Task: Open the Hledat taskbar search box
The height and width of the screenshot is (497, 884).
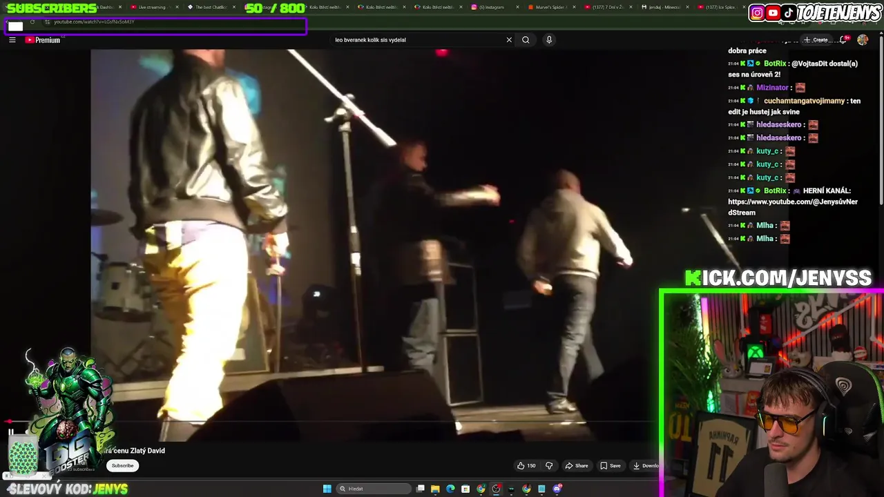Action: (374, 489)
